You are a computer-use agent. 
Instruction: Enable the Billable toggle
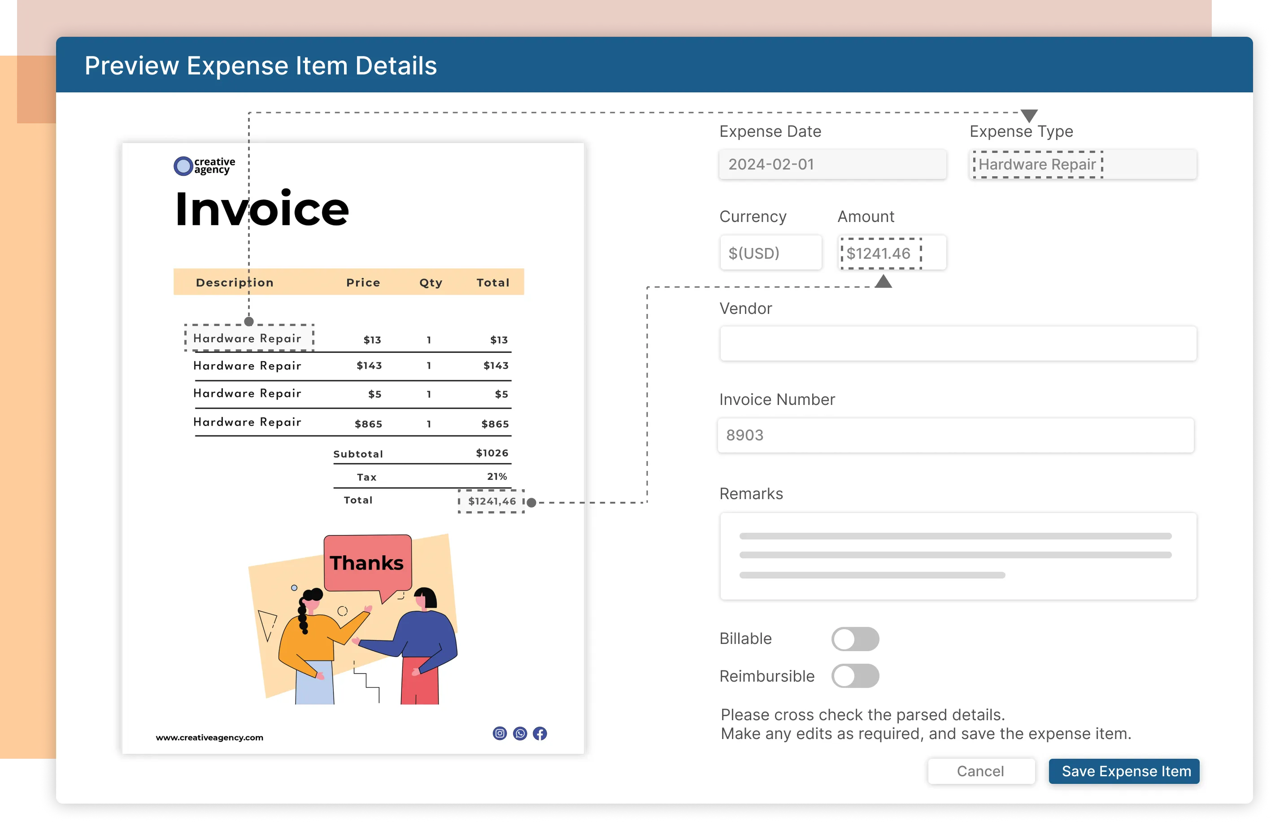tap(855, 639)
